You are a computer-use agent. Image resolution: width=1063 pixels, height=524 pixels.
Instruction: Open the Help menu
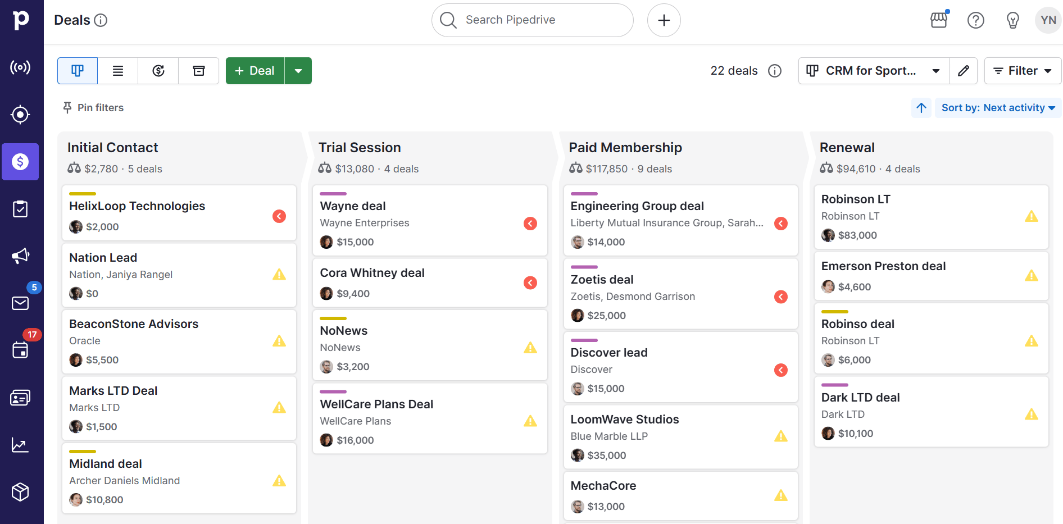pos(976,20)
